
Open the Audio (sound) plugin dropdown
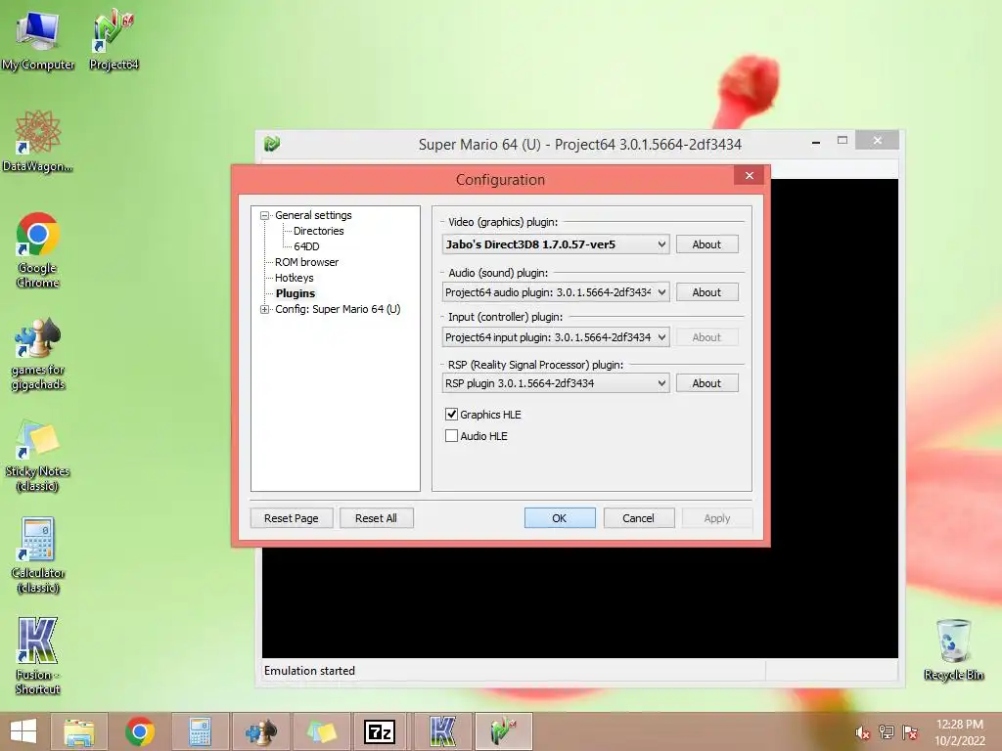[556, 291]
